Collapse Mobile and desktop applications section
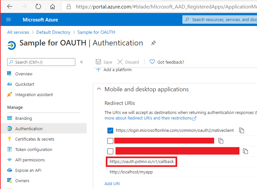 click(x=99, y=89)
